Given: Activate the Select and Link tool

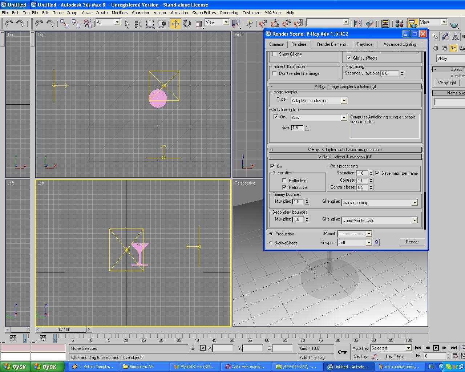Looking at the screenshot, I should [x=64, y=24].
